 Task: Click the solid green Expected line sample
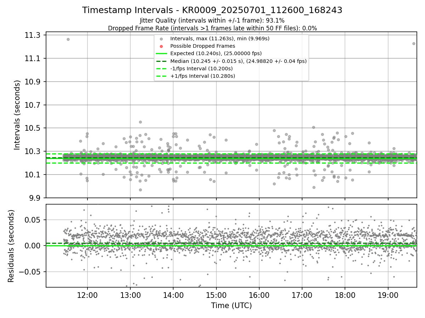[161, 54]
